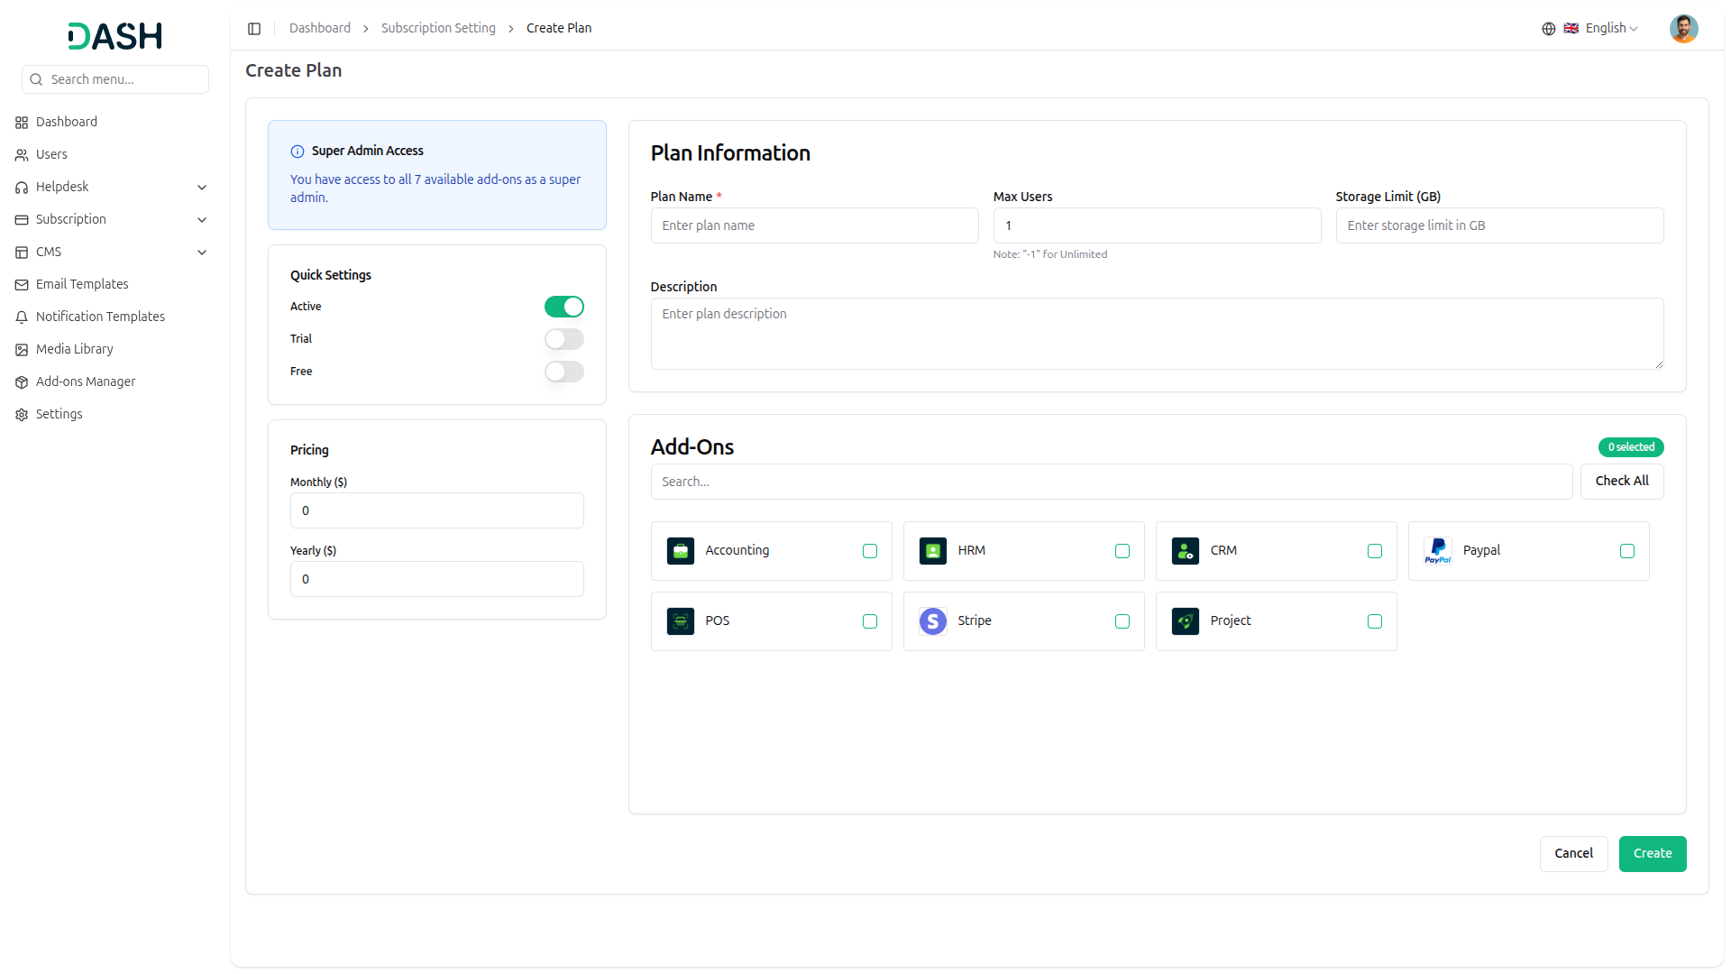This screenshot has height=974, width=1731.
Task: Click the Notification Templates bell icon
Action: 22,317
